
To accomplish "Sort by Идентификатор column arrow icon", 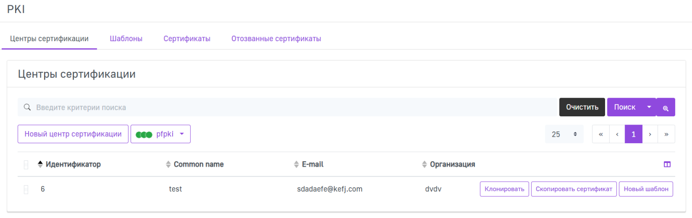I will coord(40,164).
